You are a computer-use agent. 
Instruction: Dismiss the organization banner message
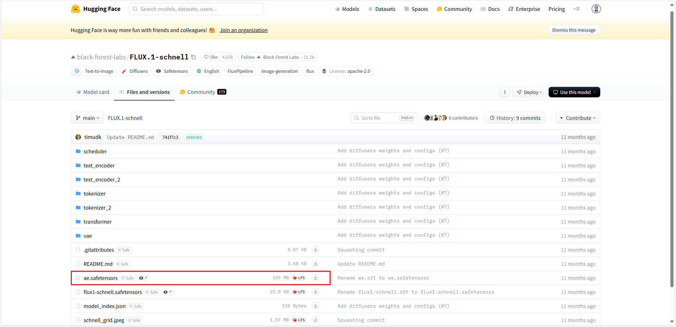click(574, 30)
